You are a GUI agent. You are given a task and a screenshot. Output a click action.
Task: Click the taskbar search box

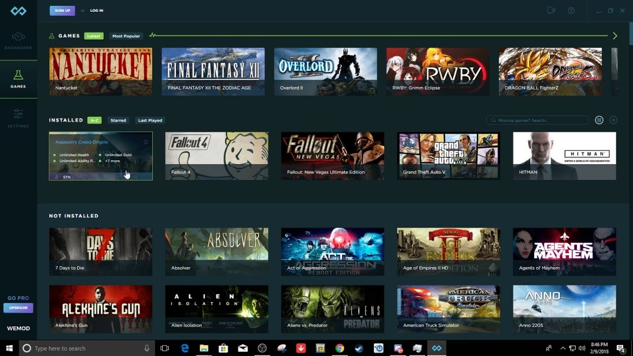(x=87, y=348)
